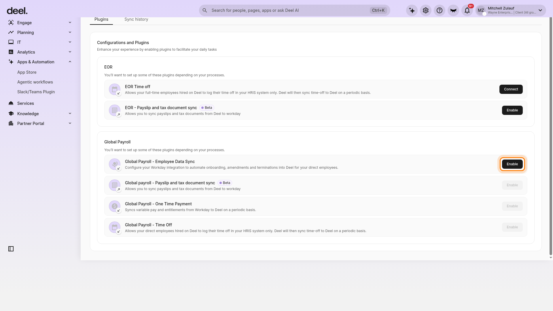Viewport: 553px width, 311px height.
Task: Click the Analytics chart icon
Action: coord(11,52)
